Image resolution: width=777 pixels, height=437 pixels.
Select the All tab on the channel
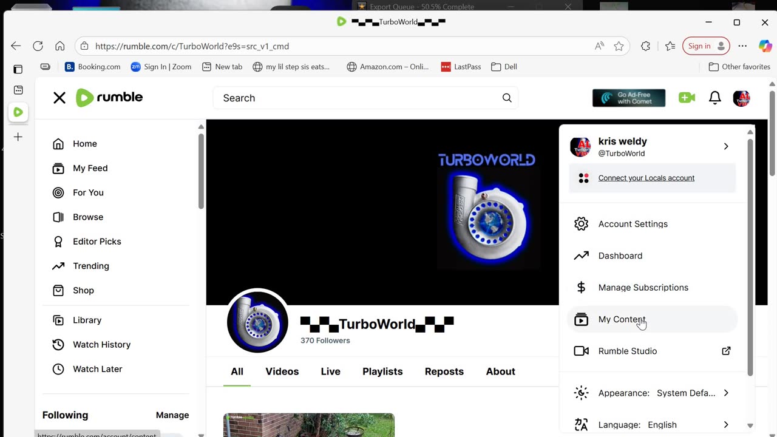click(237, 371)
